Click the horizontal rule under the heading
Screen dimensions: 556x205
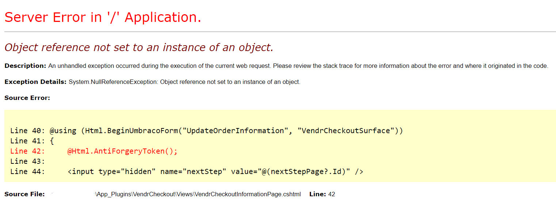280,32
